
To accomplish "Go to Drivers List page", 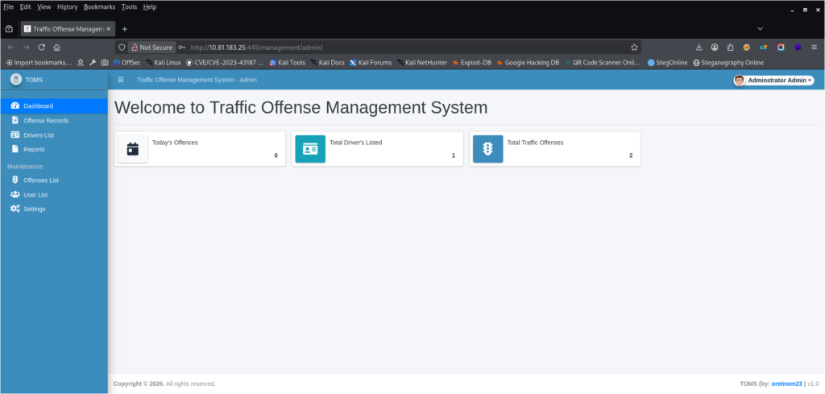I will point(39,135).
